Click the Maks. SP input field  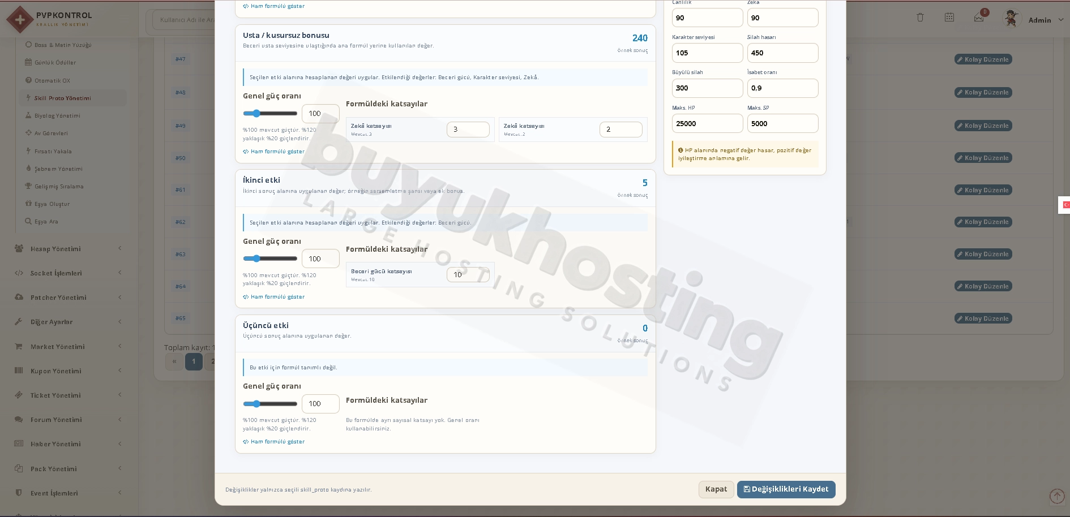783,123
